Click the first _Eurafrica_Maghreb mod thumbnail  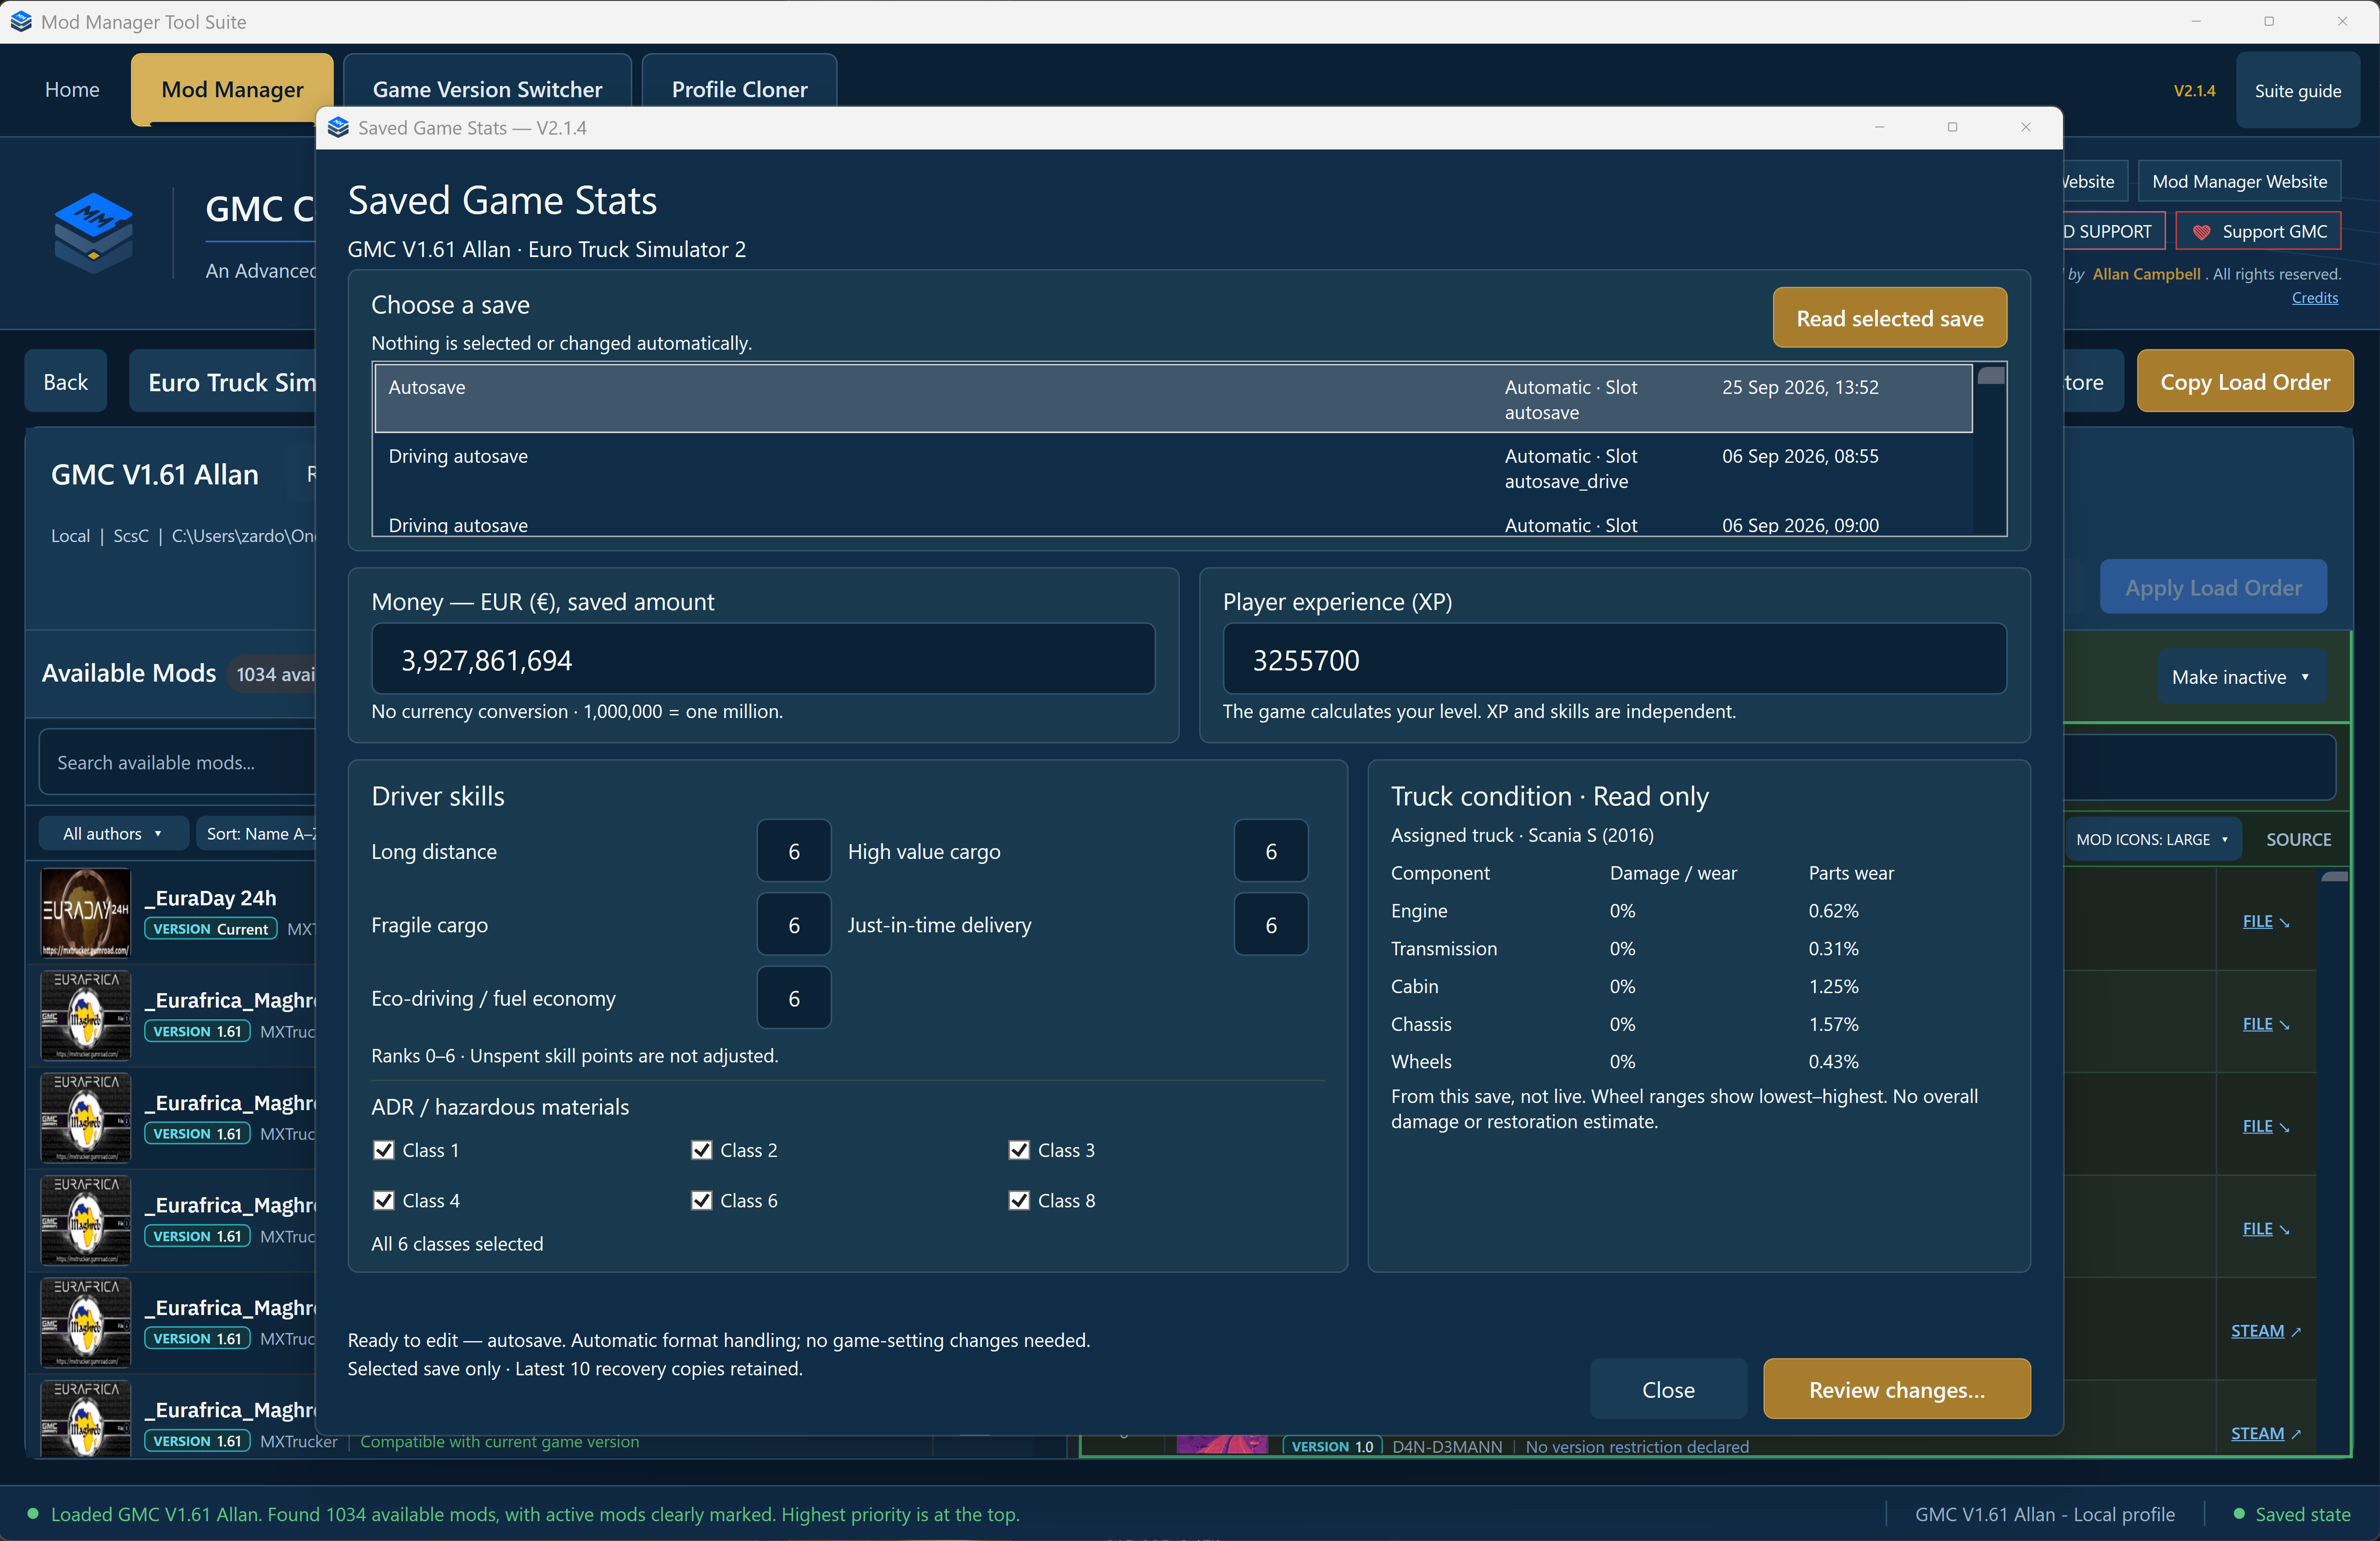85,1015
